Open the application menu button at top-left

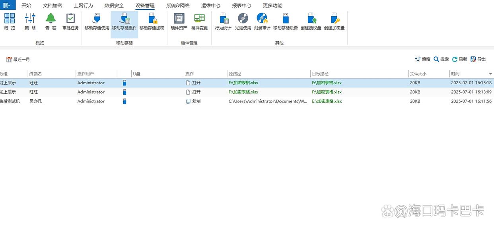pyautogui.click(x=7, y=5)
